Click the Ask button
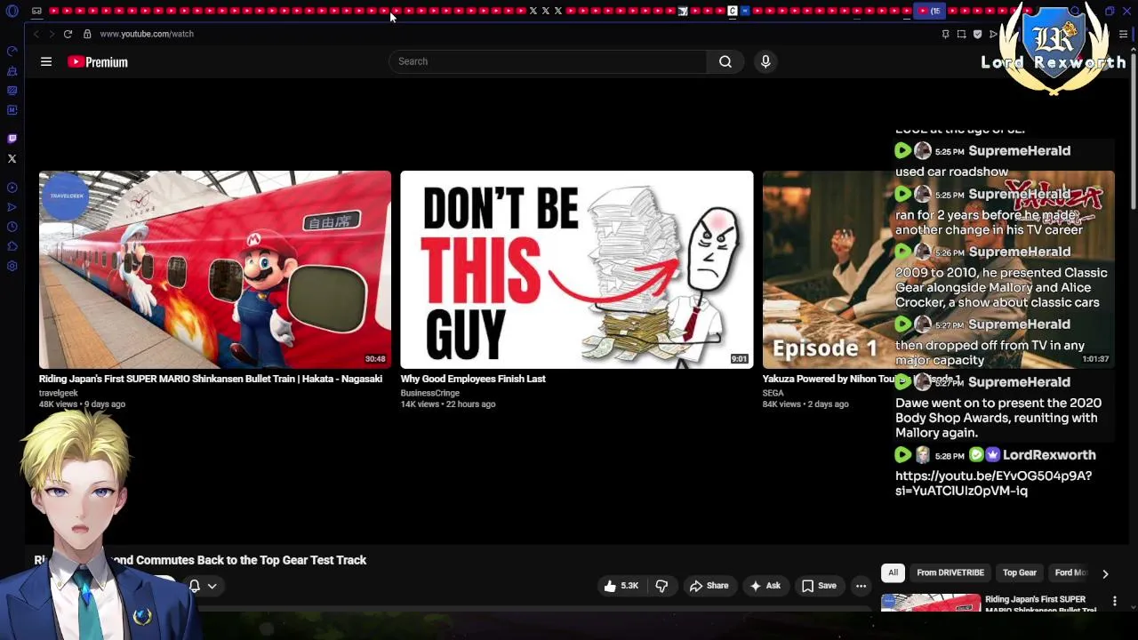The width and height of the screenshot is (1138, 640). pyautogui.click(x=765, y=586)
